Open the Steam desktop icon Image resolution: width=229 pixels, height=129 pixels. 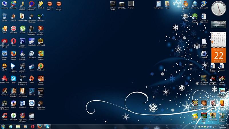31,66
